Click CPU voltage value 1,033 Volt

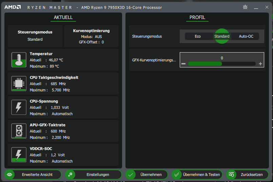tap(60, 107)
